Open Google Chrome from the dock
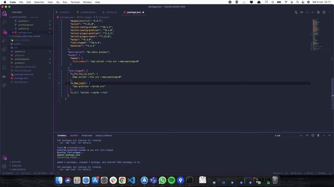This screenshot has height=187, width=334. [122, 180]
